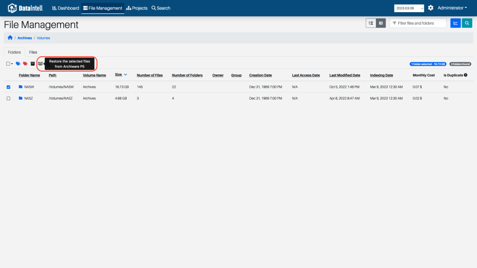Viewport: 477px width, 268px height.
Task: Sort by Number of Files column
Action: click(x=150, y=75)
